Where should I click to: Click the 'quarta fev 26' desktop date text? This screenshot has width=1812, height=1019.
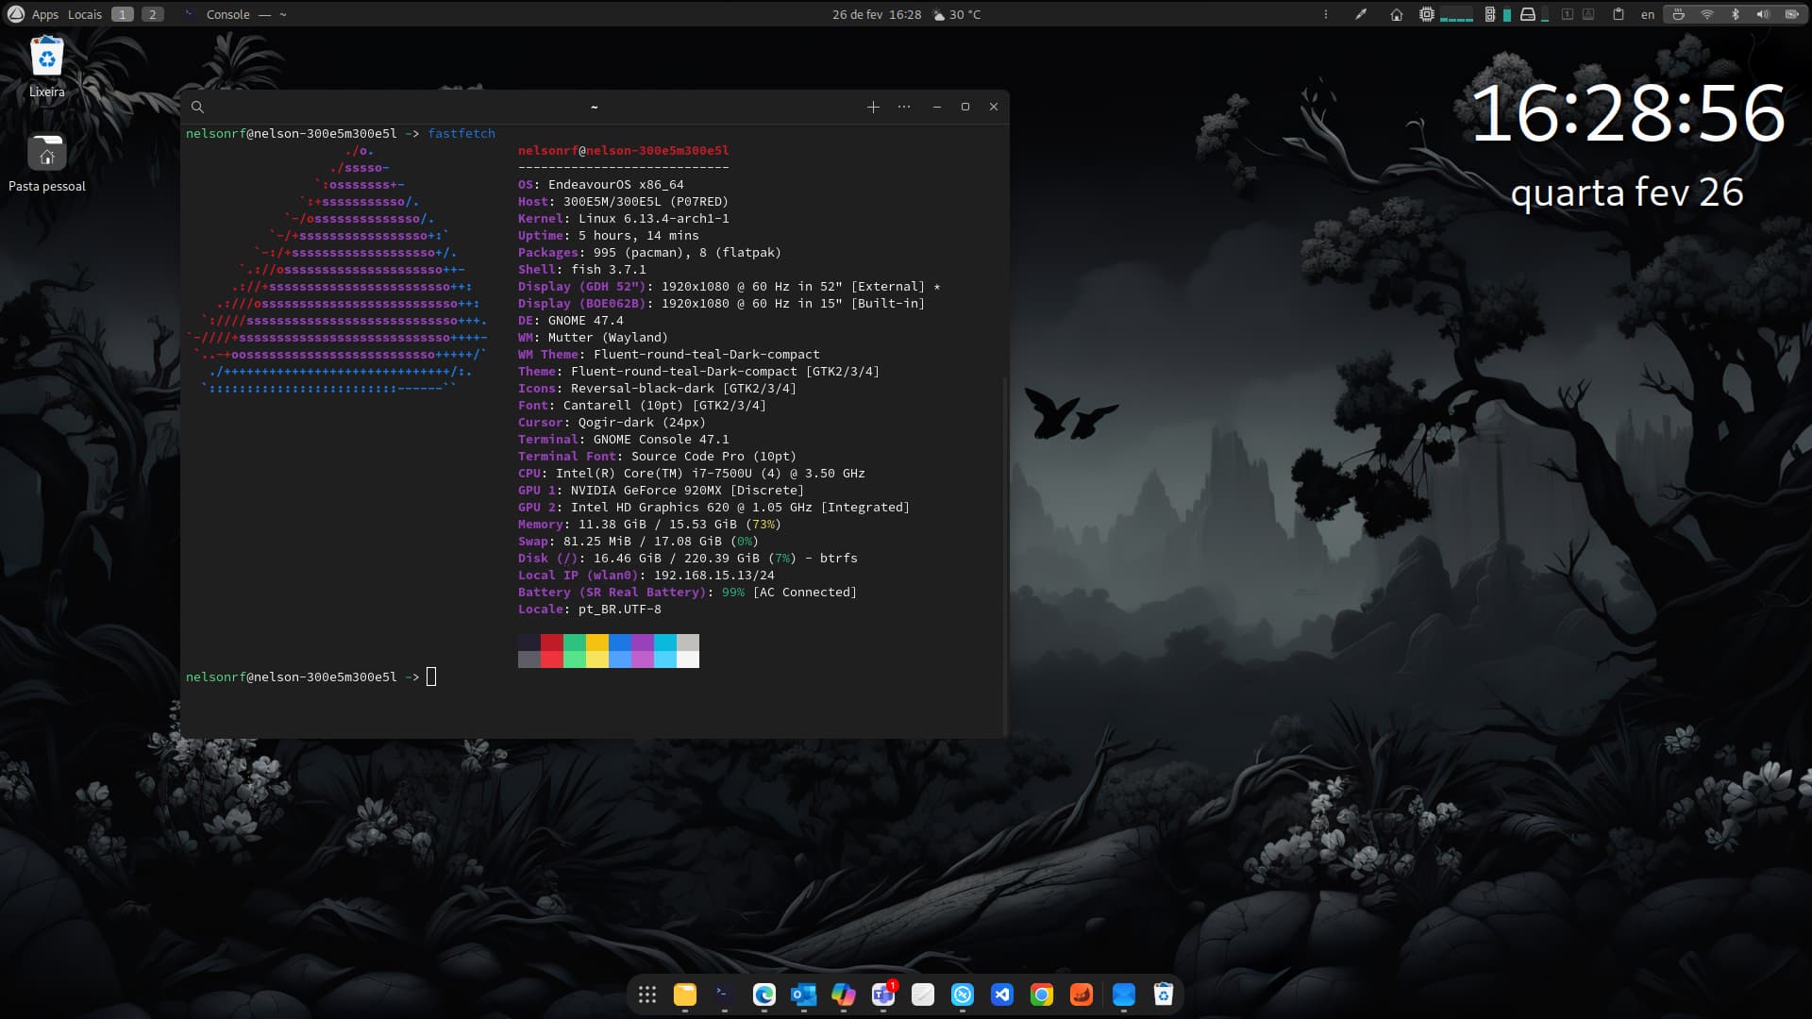(x=1627, y=192)
